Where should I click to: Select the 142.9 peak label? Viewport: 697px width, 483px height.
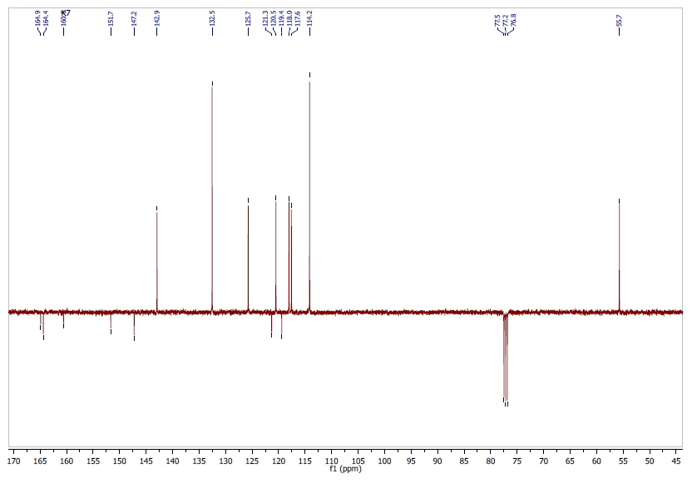tap(156, 18)
